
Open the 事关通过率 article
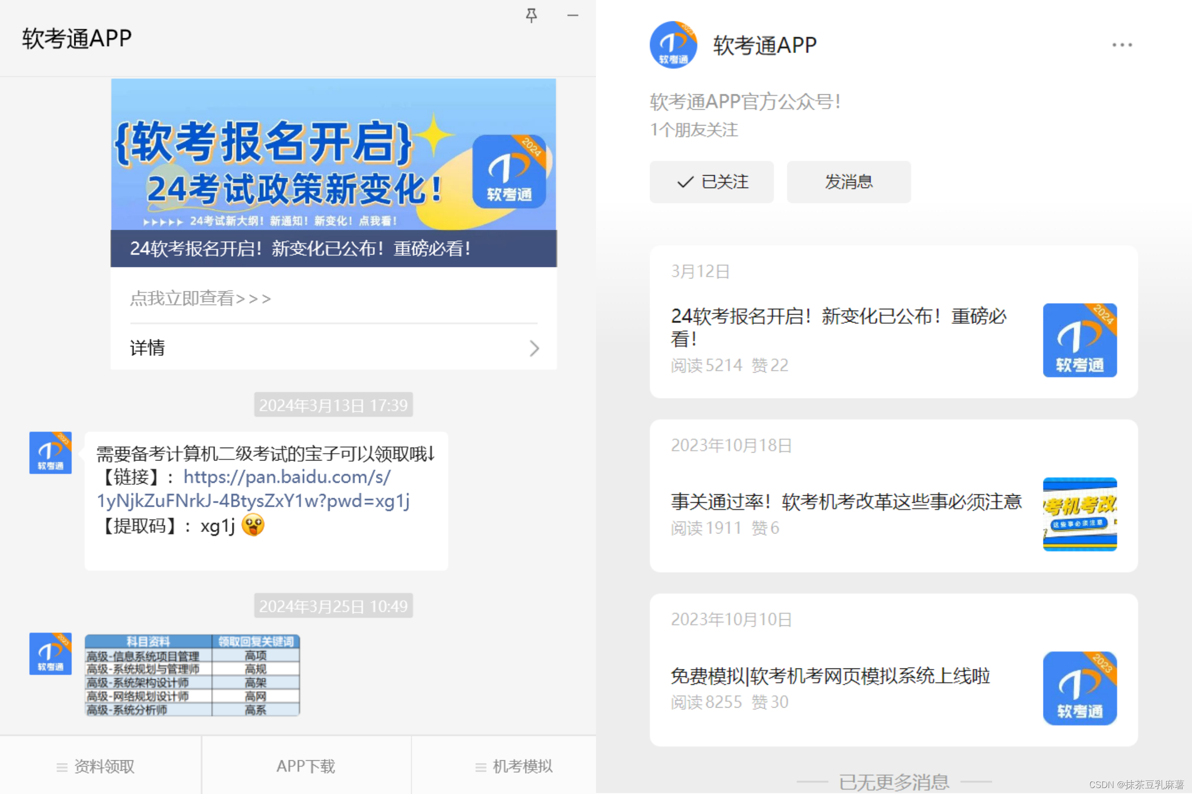click(x=845, y=501)
